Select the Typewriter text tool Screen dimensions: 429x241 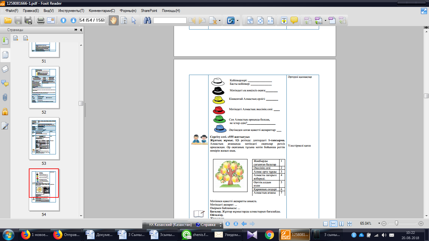tap(284, 20)
